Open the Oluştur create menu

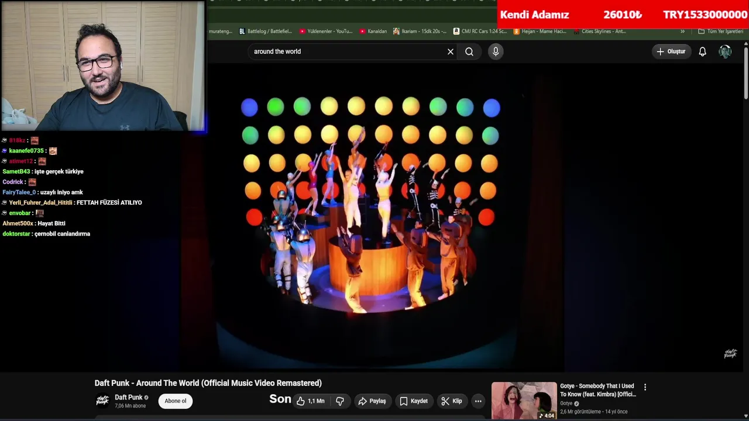tap(671, 51)
